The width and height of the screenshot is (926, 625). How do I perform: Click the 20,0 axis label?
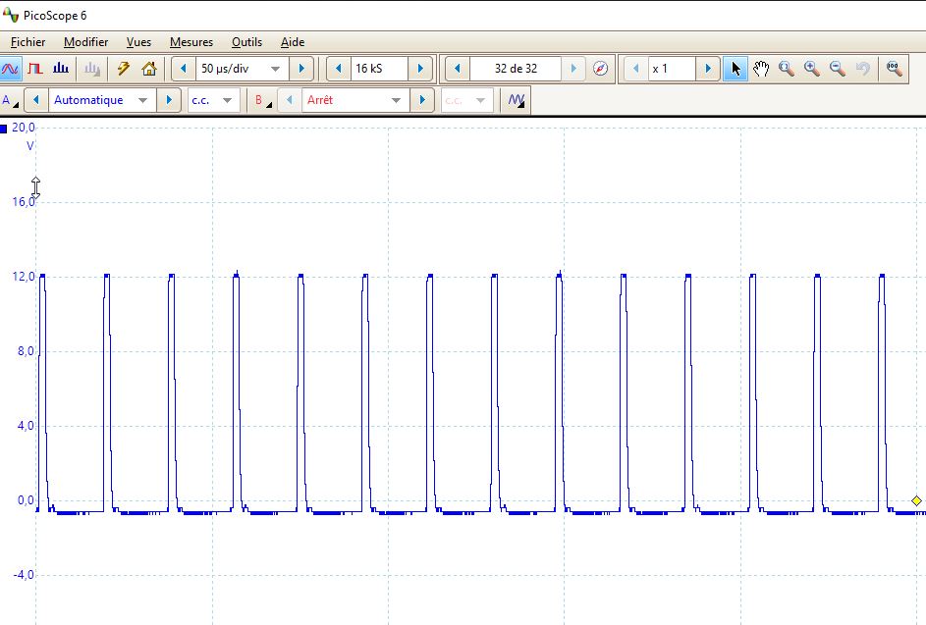[24, 127]
